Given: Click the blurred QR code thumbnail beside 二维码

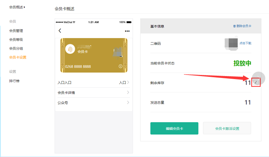Looking at the screenshot, I should [231, 43].
